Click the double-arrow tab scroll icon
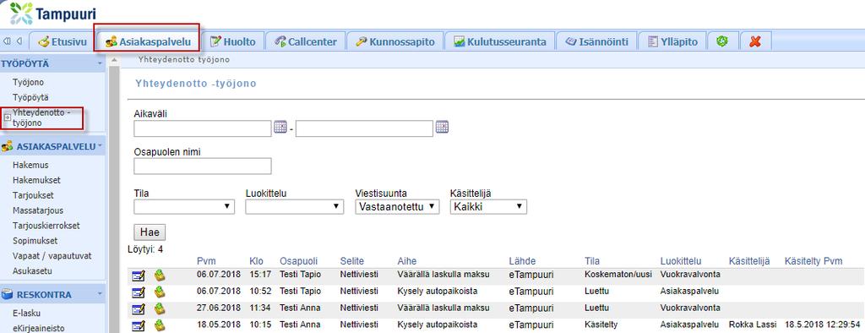865x333 pixels. 7,41
